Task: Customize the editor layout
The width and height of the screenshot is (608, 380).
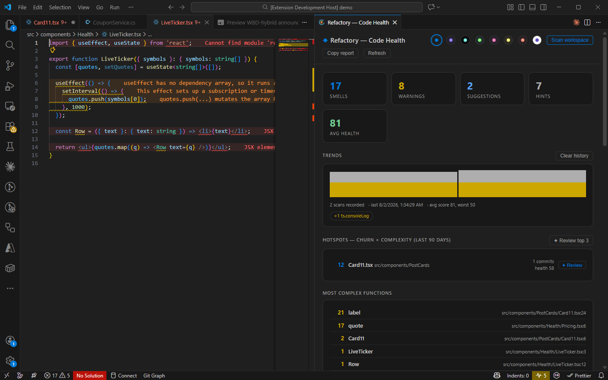Action: (x=510, y=7)
